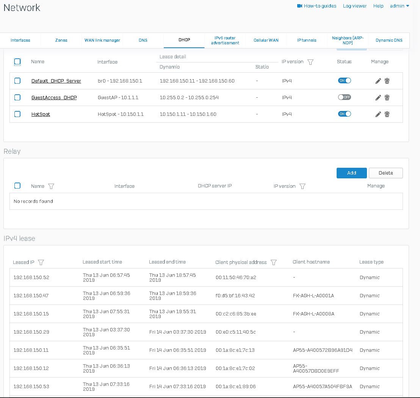Delete Default_DHCP_Server using trash icon
Viewport: 420px width, 398px height.
[x=387, y=81]
